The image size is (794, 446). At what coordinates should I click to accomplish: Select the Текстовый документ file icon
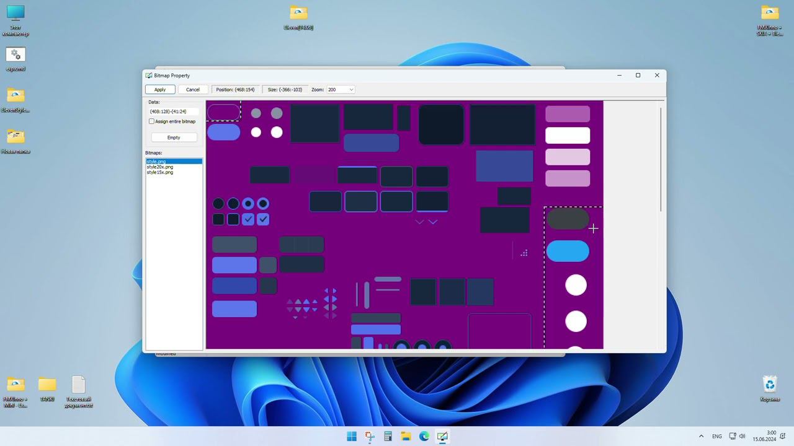click(x=79, y=392)
